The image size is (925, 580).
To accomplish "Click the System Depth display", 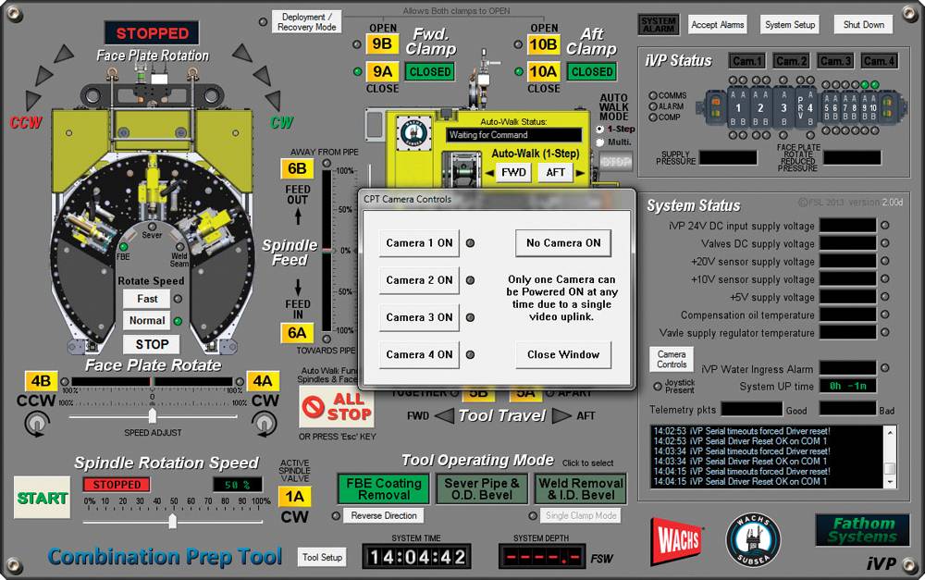I will [542, 556].
